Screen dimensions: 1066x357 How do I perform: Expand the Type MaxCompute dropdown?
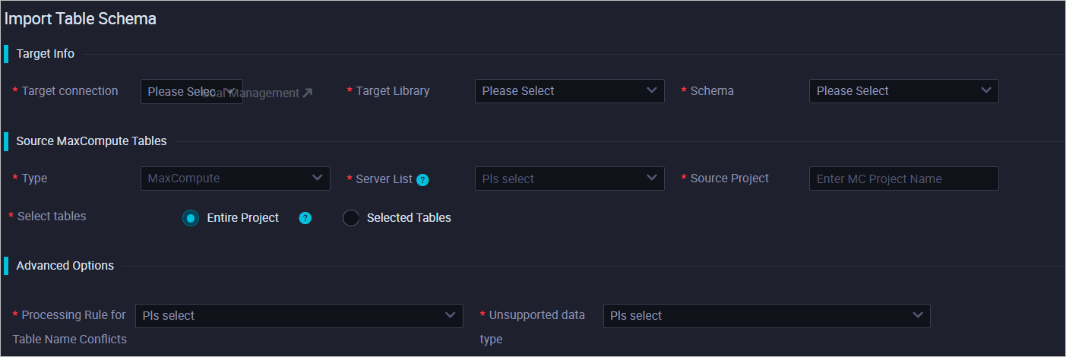[235, 178]
